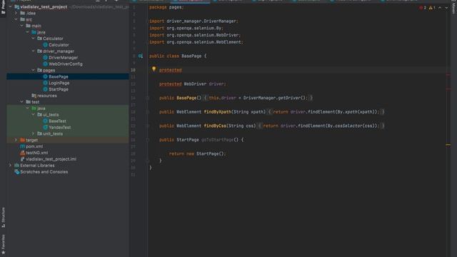Click the BaseTest class icon

tap(45, 121)
